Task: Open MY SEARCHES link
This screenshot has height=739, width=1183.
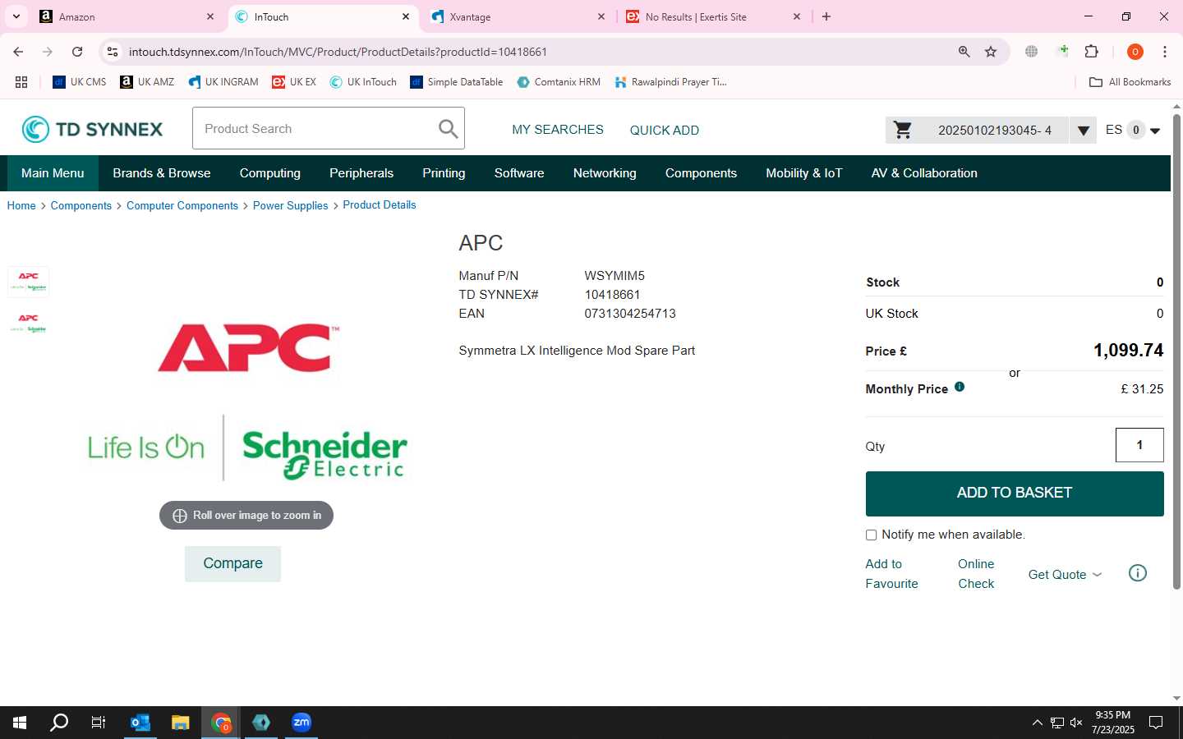Action: pos(558,130)
